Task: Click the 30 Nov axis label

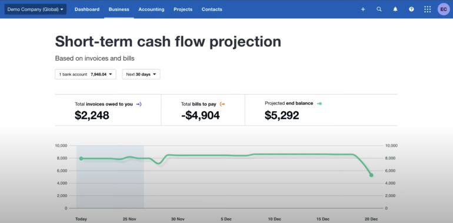Action: [178, 219]
